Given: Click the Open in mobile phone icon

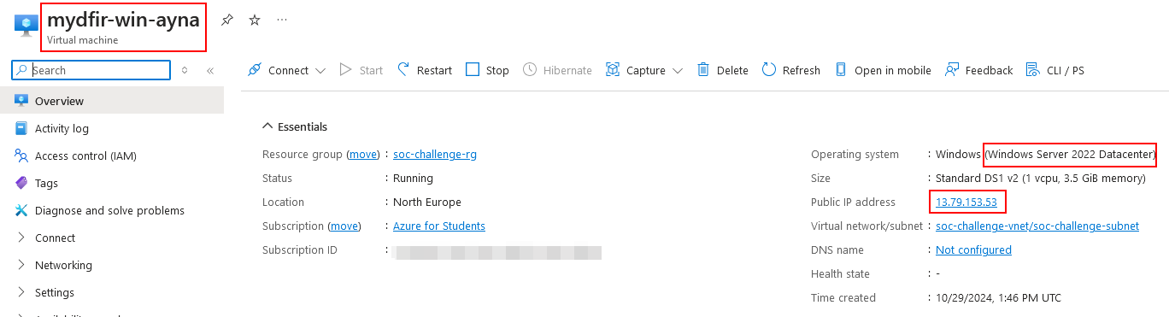Looking at the screenshot, I should 841,70.
